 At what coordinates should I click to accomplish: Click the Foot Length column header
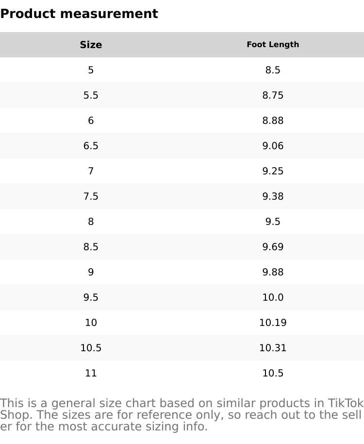point(273,45)
